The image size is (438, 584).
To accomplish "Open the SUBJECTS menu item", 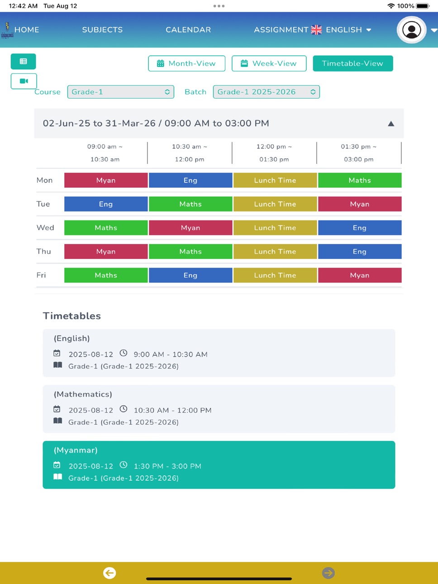I will (x=102, y=30).
